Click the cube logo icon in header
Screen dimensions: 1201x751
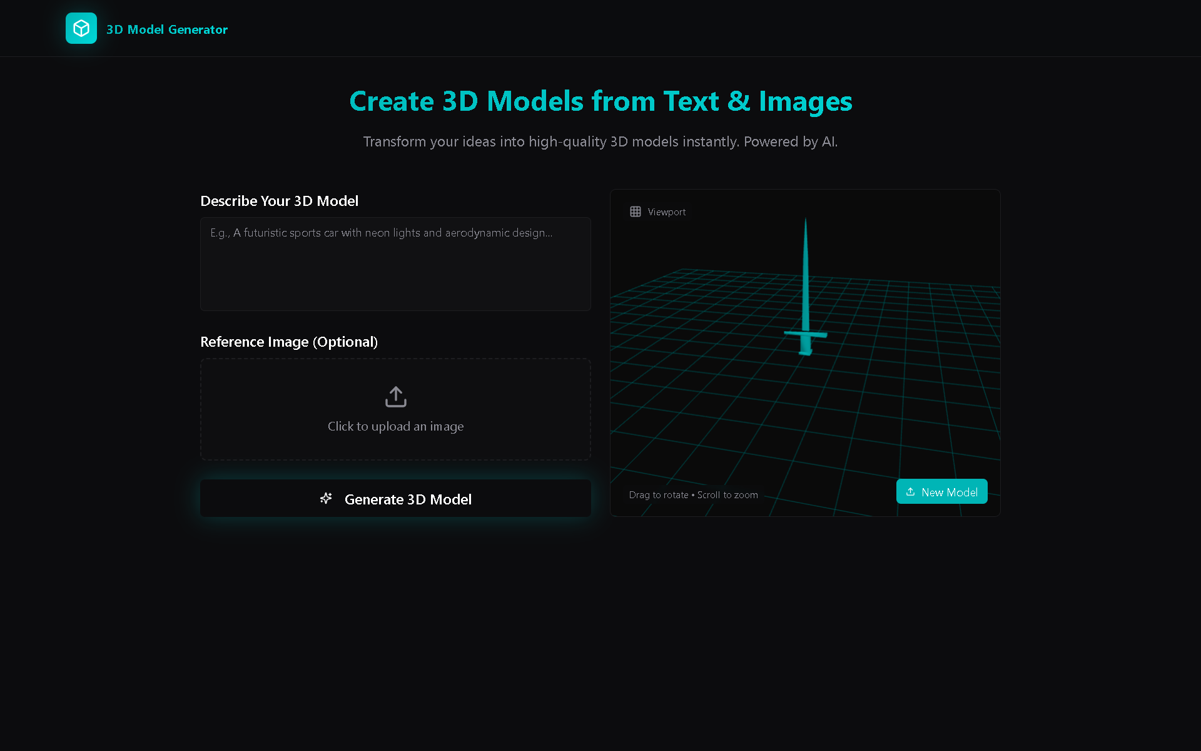[81, 28]
